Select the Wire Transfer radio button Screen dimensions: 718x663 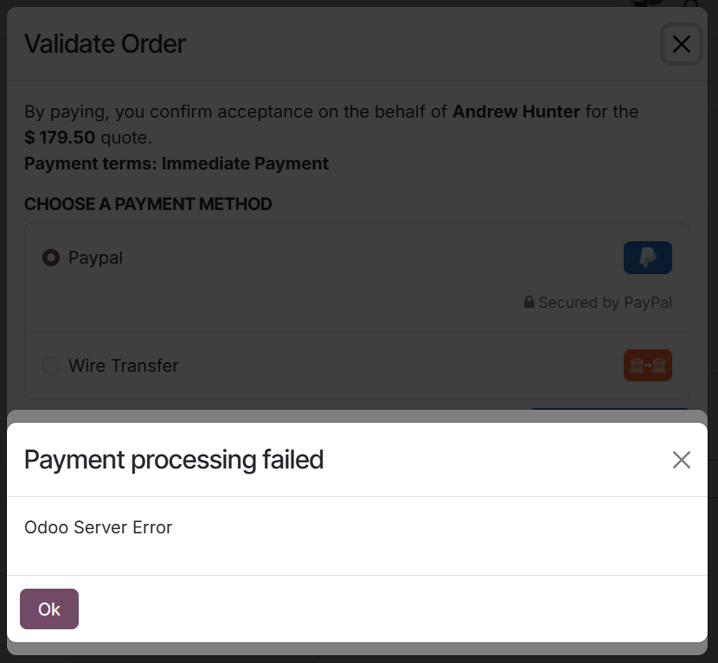51,366
